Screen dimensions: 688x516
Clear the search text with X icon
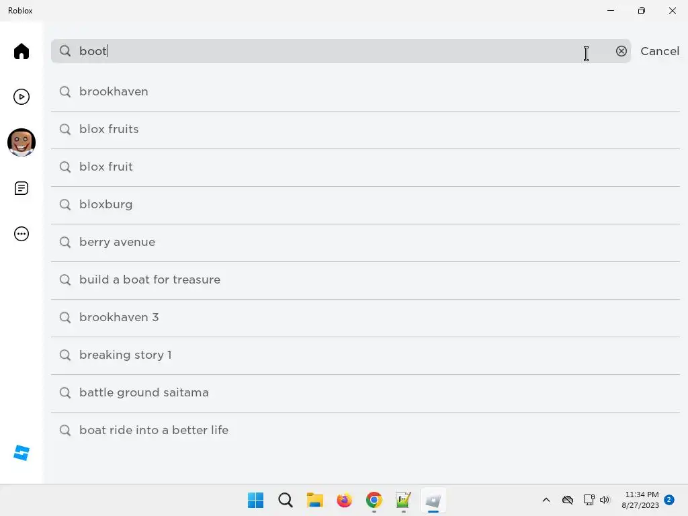point(621,51)
